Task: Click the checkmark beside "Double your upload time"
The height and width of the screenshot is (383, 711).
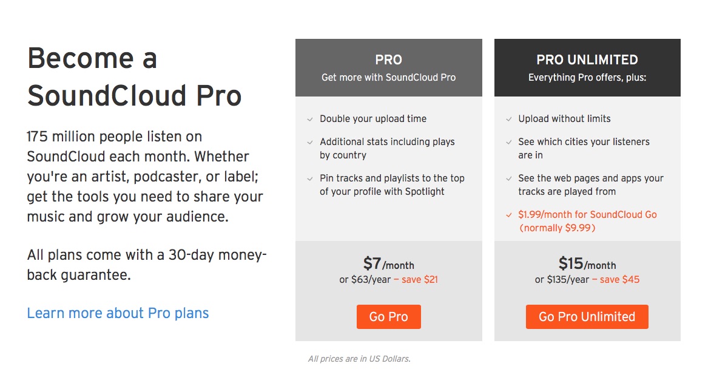Action: [311, 120]
